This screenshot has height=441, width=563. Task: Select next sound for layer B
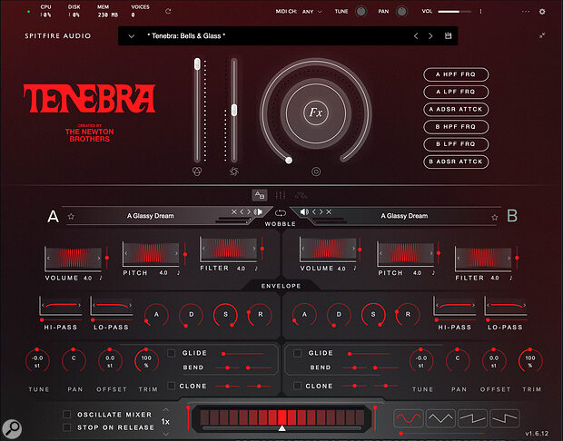point(321,211)
